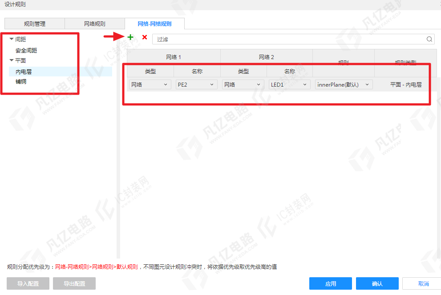Click the 导入配置 button
Screen dimensions: 441x295
point(28,283)
